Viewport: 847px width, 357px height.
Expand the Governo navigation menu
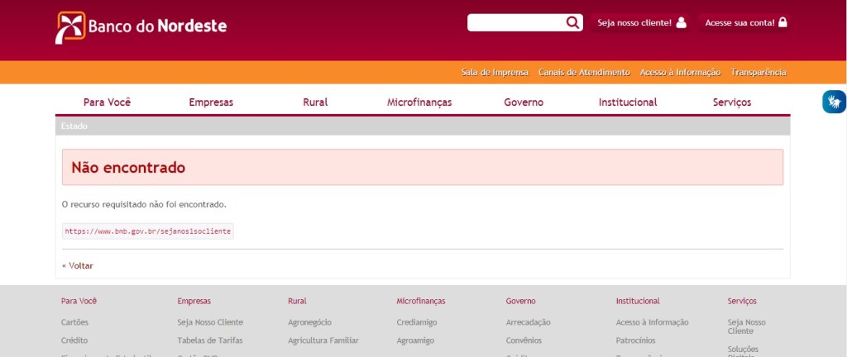(x=524, y=102)
